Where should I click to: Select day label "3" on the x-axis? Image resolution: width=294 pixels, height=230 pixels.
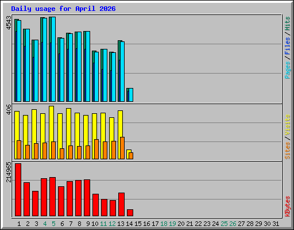pos(36,224)
